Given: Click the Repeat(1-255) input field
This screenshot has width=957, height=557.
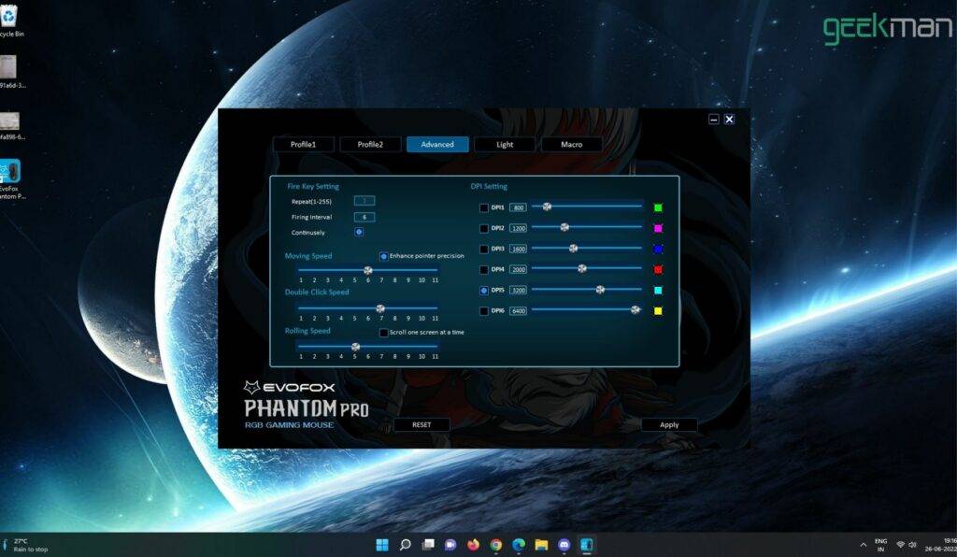Looking at the screenshot, I should coord(364,201).
